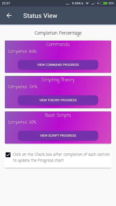Tap the three-dots notification icon
Viewport: 116px width, 206px height.
pyautogui.click(x=67, y=4)
